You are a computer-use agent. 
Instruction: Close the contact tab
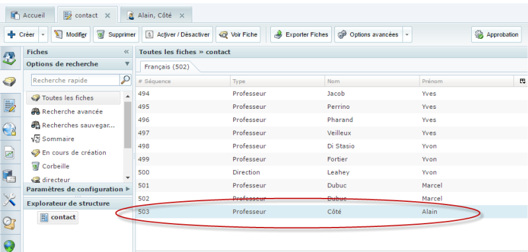pos(108,15)
